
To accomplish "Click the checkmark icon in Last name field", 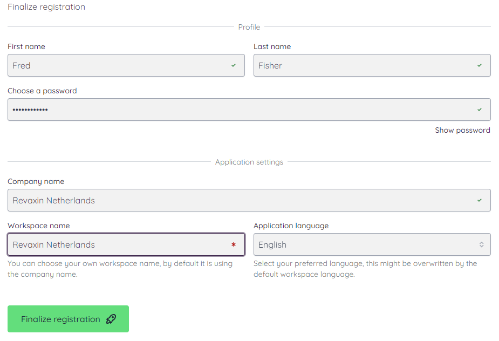I will coord(479,65).
